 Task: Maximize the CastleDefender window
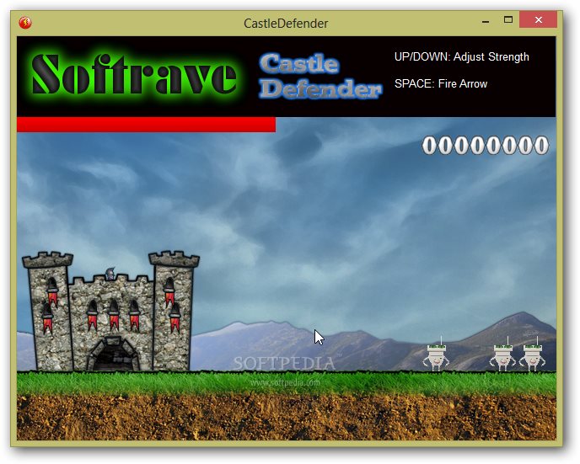508,20
